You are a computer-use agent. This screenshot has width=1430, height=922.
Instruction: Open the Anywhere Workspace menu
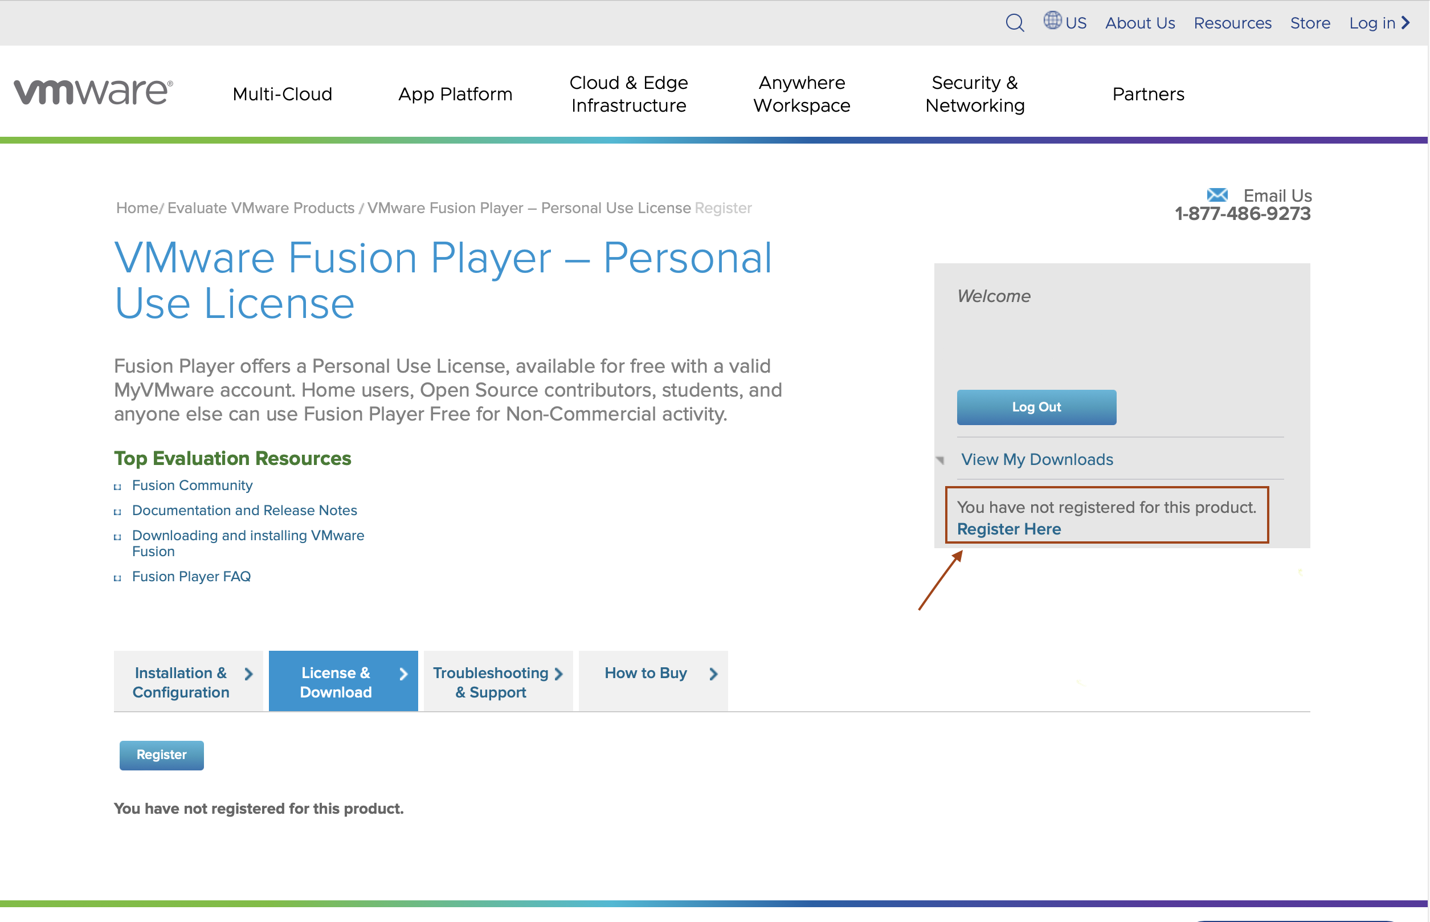(x=801, y=94)
